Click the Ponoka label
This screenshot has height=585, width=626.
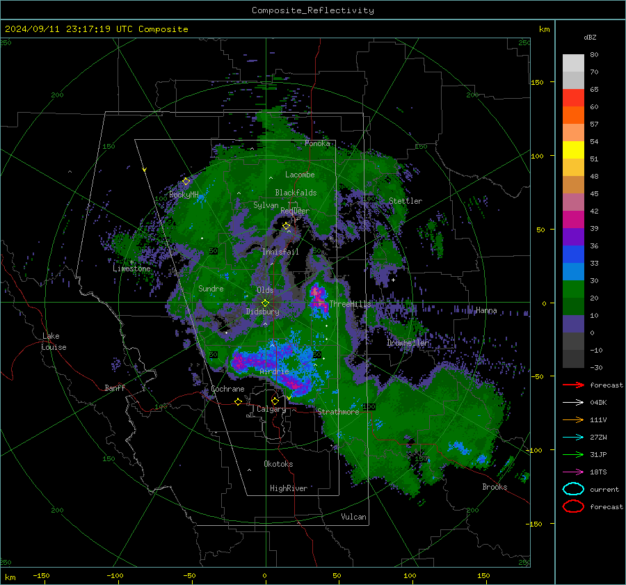tap(317, 143)
